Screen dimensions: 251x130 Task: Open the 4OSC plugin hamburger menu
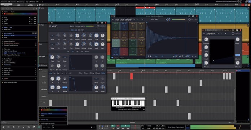tap(50, 26)
